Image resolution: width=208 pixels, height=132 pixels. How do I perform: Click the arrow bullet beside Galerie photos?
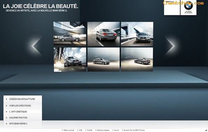(x=7, y=118)
